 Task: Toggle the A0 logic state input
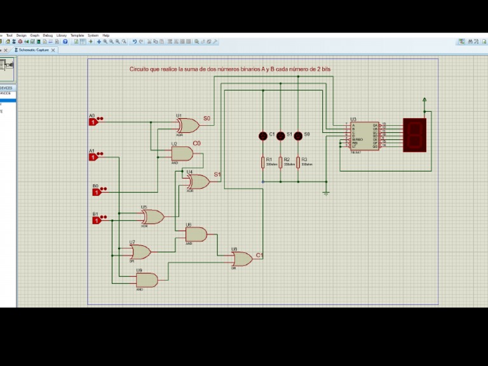point(93,122)
